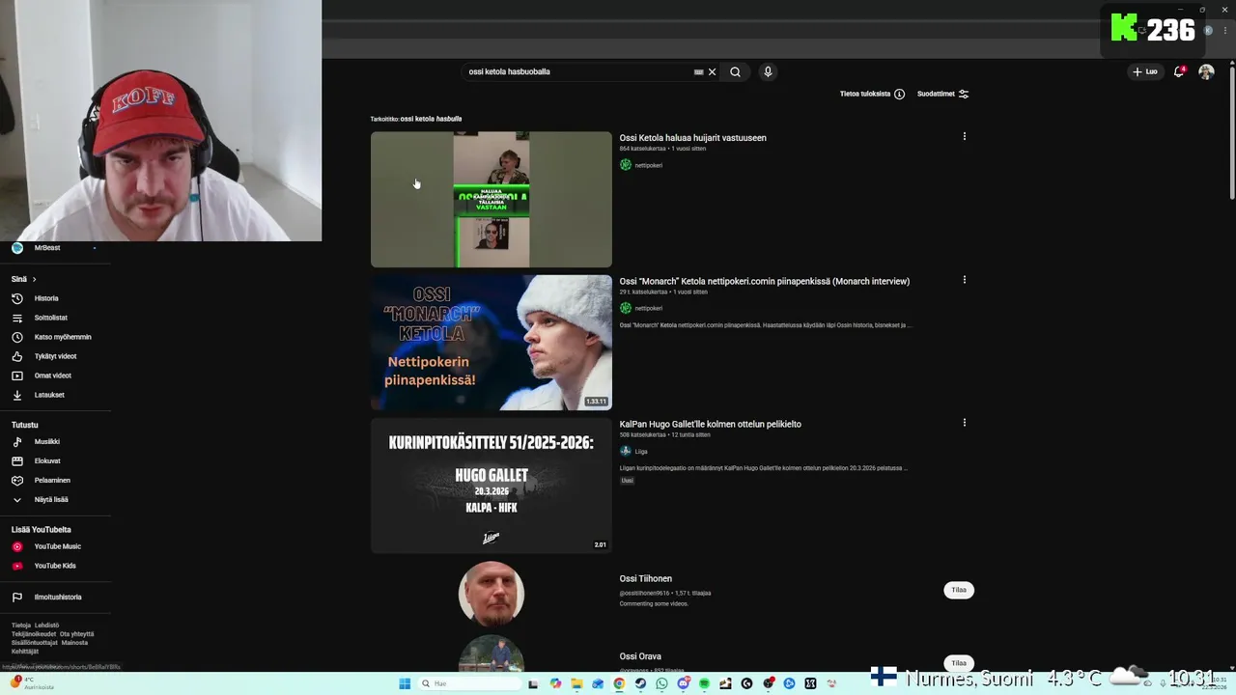Open more options for Ossi Ketola haluaa video
Image resolution: width=1236 pixels, height=695 pixels.
[x=964, y=136]
